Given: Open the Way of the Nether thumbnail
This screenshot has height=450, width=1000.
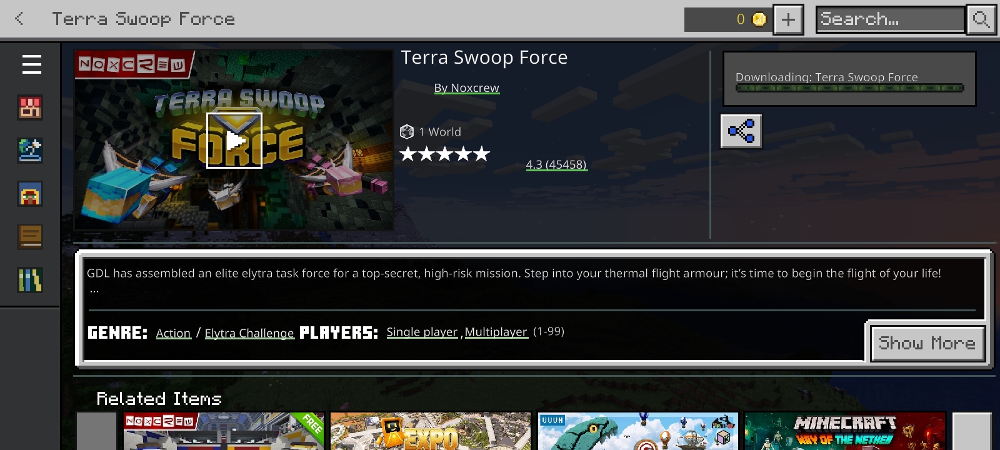Looking at the screenshot, I should pos(845,431).
